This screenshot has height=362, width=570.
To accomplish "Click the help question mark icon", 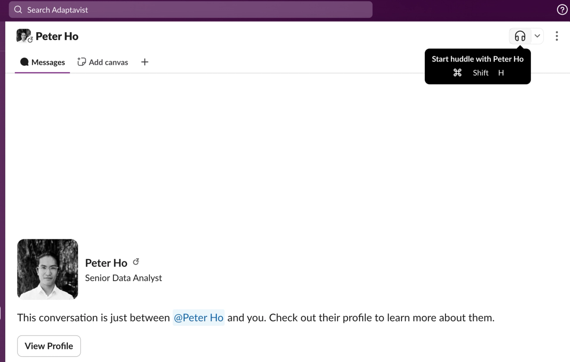I will pyautogui.click(x=562, y=10).
